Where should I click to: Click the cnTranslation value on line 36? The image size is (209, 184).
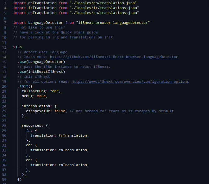[x=73, y=165]
